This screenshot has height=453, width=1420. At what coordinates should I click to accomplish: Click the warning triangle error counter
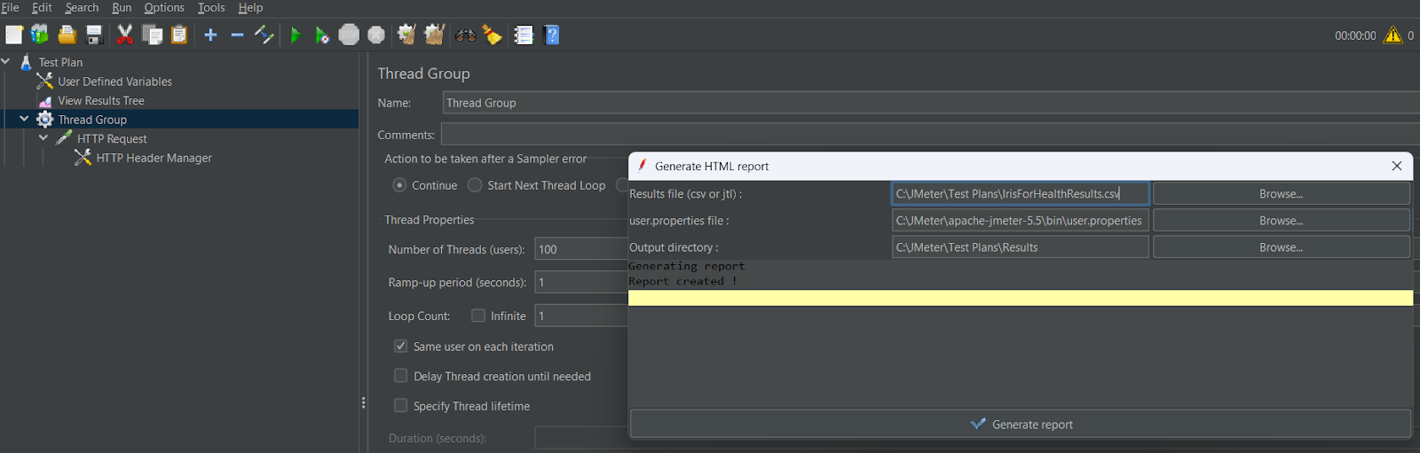(x=1392, y=35)
